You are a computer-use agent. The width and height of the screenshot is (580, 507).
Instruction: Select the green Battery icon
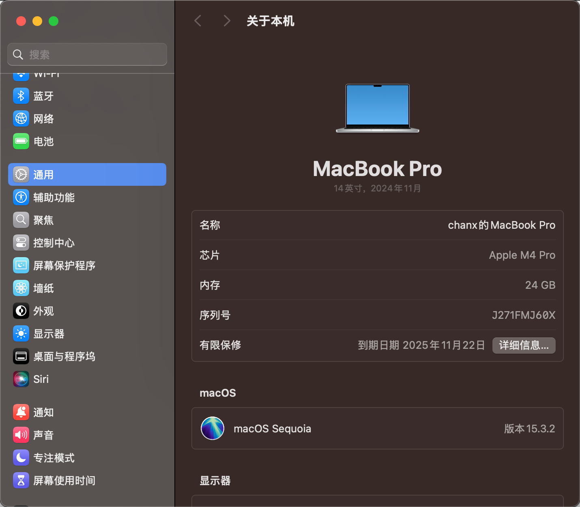point(21,142)
